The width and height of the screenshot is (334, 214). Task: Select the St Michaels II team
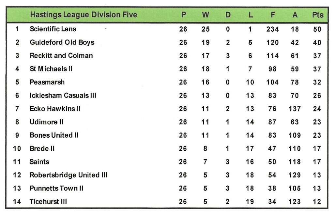tap(51, 69)
